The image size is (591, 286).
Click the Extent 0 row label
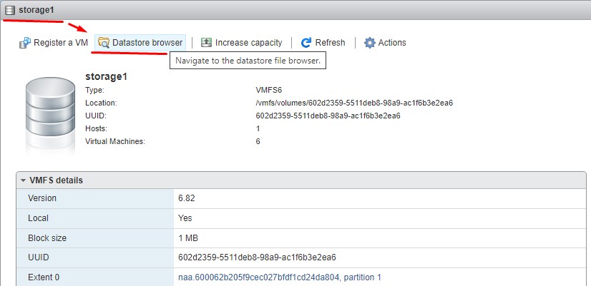click(x=44, y=277)
